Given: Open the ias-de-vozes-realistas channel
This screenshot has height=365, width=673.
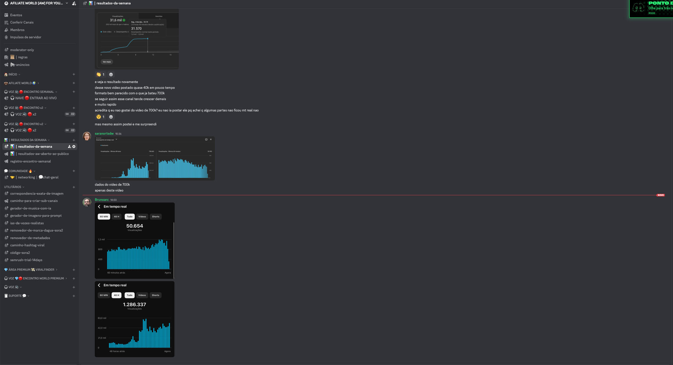Looking at the screenshot, I should pos(27,223).
